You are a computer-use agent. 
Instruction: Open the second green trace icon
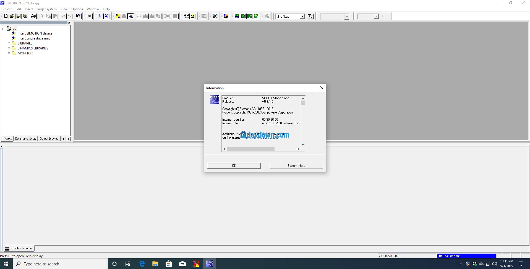(x=243, y=16)
